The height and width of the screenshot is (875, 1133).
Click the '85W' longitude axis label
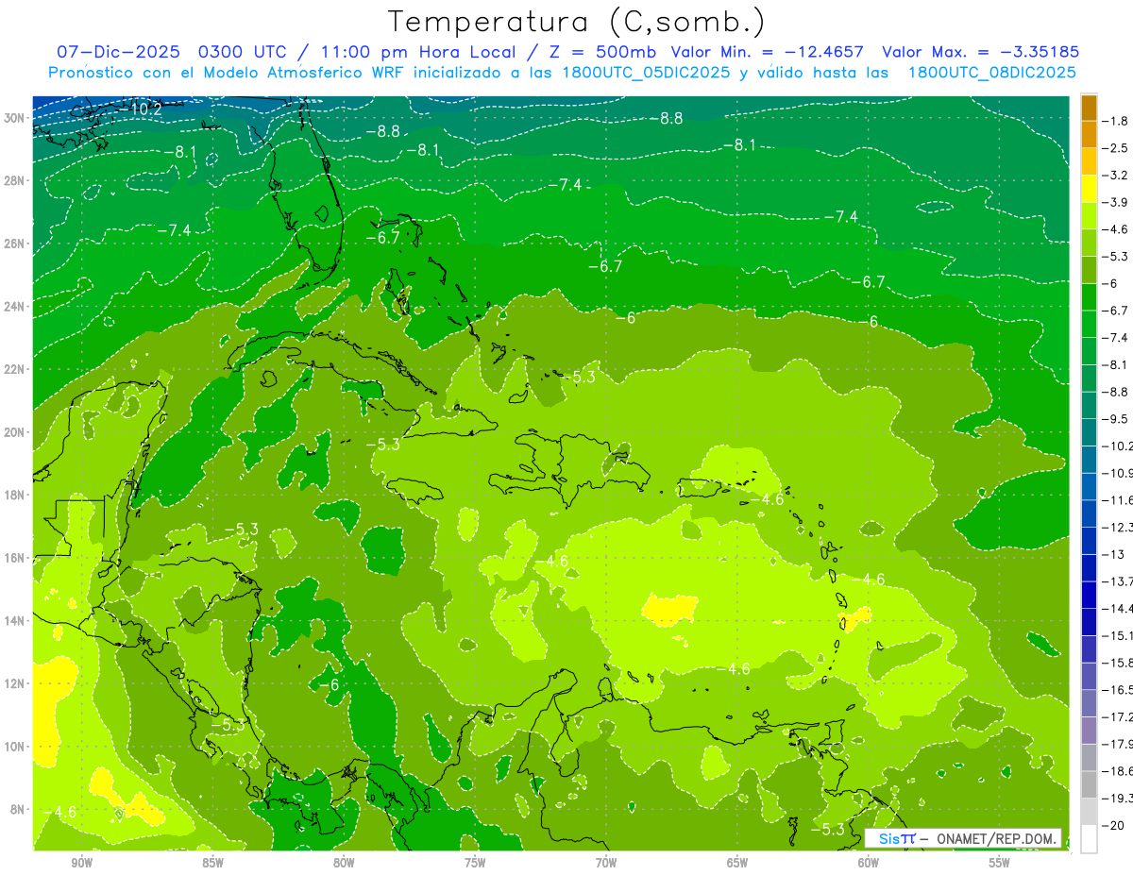tap(212, 863)
